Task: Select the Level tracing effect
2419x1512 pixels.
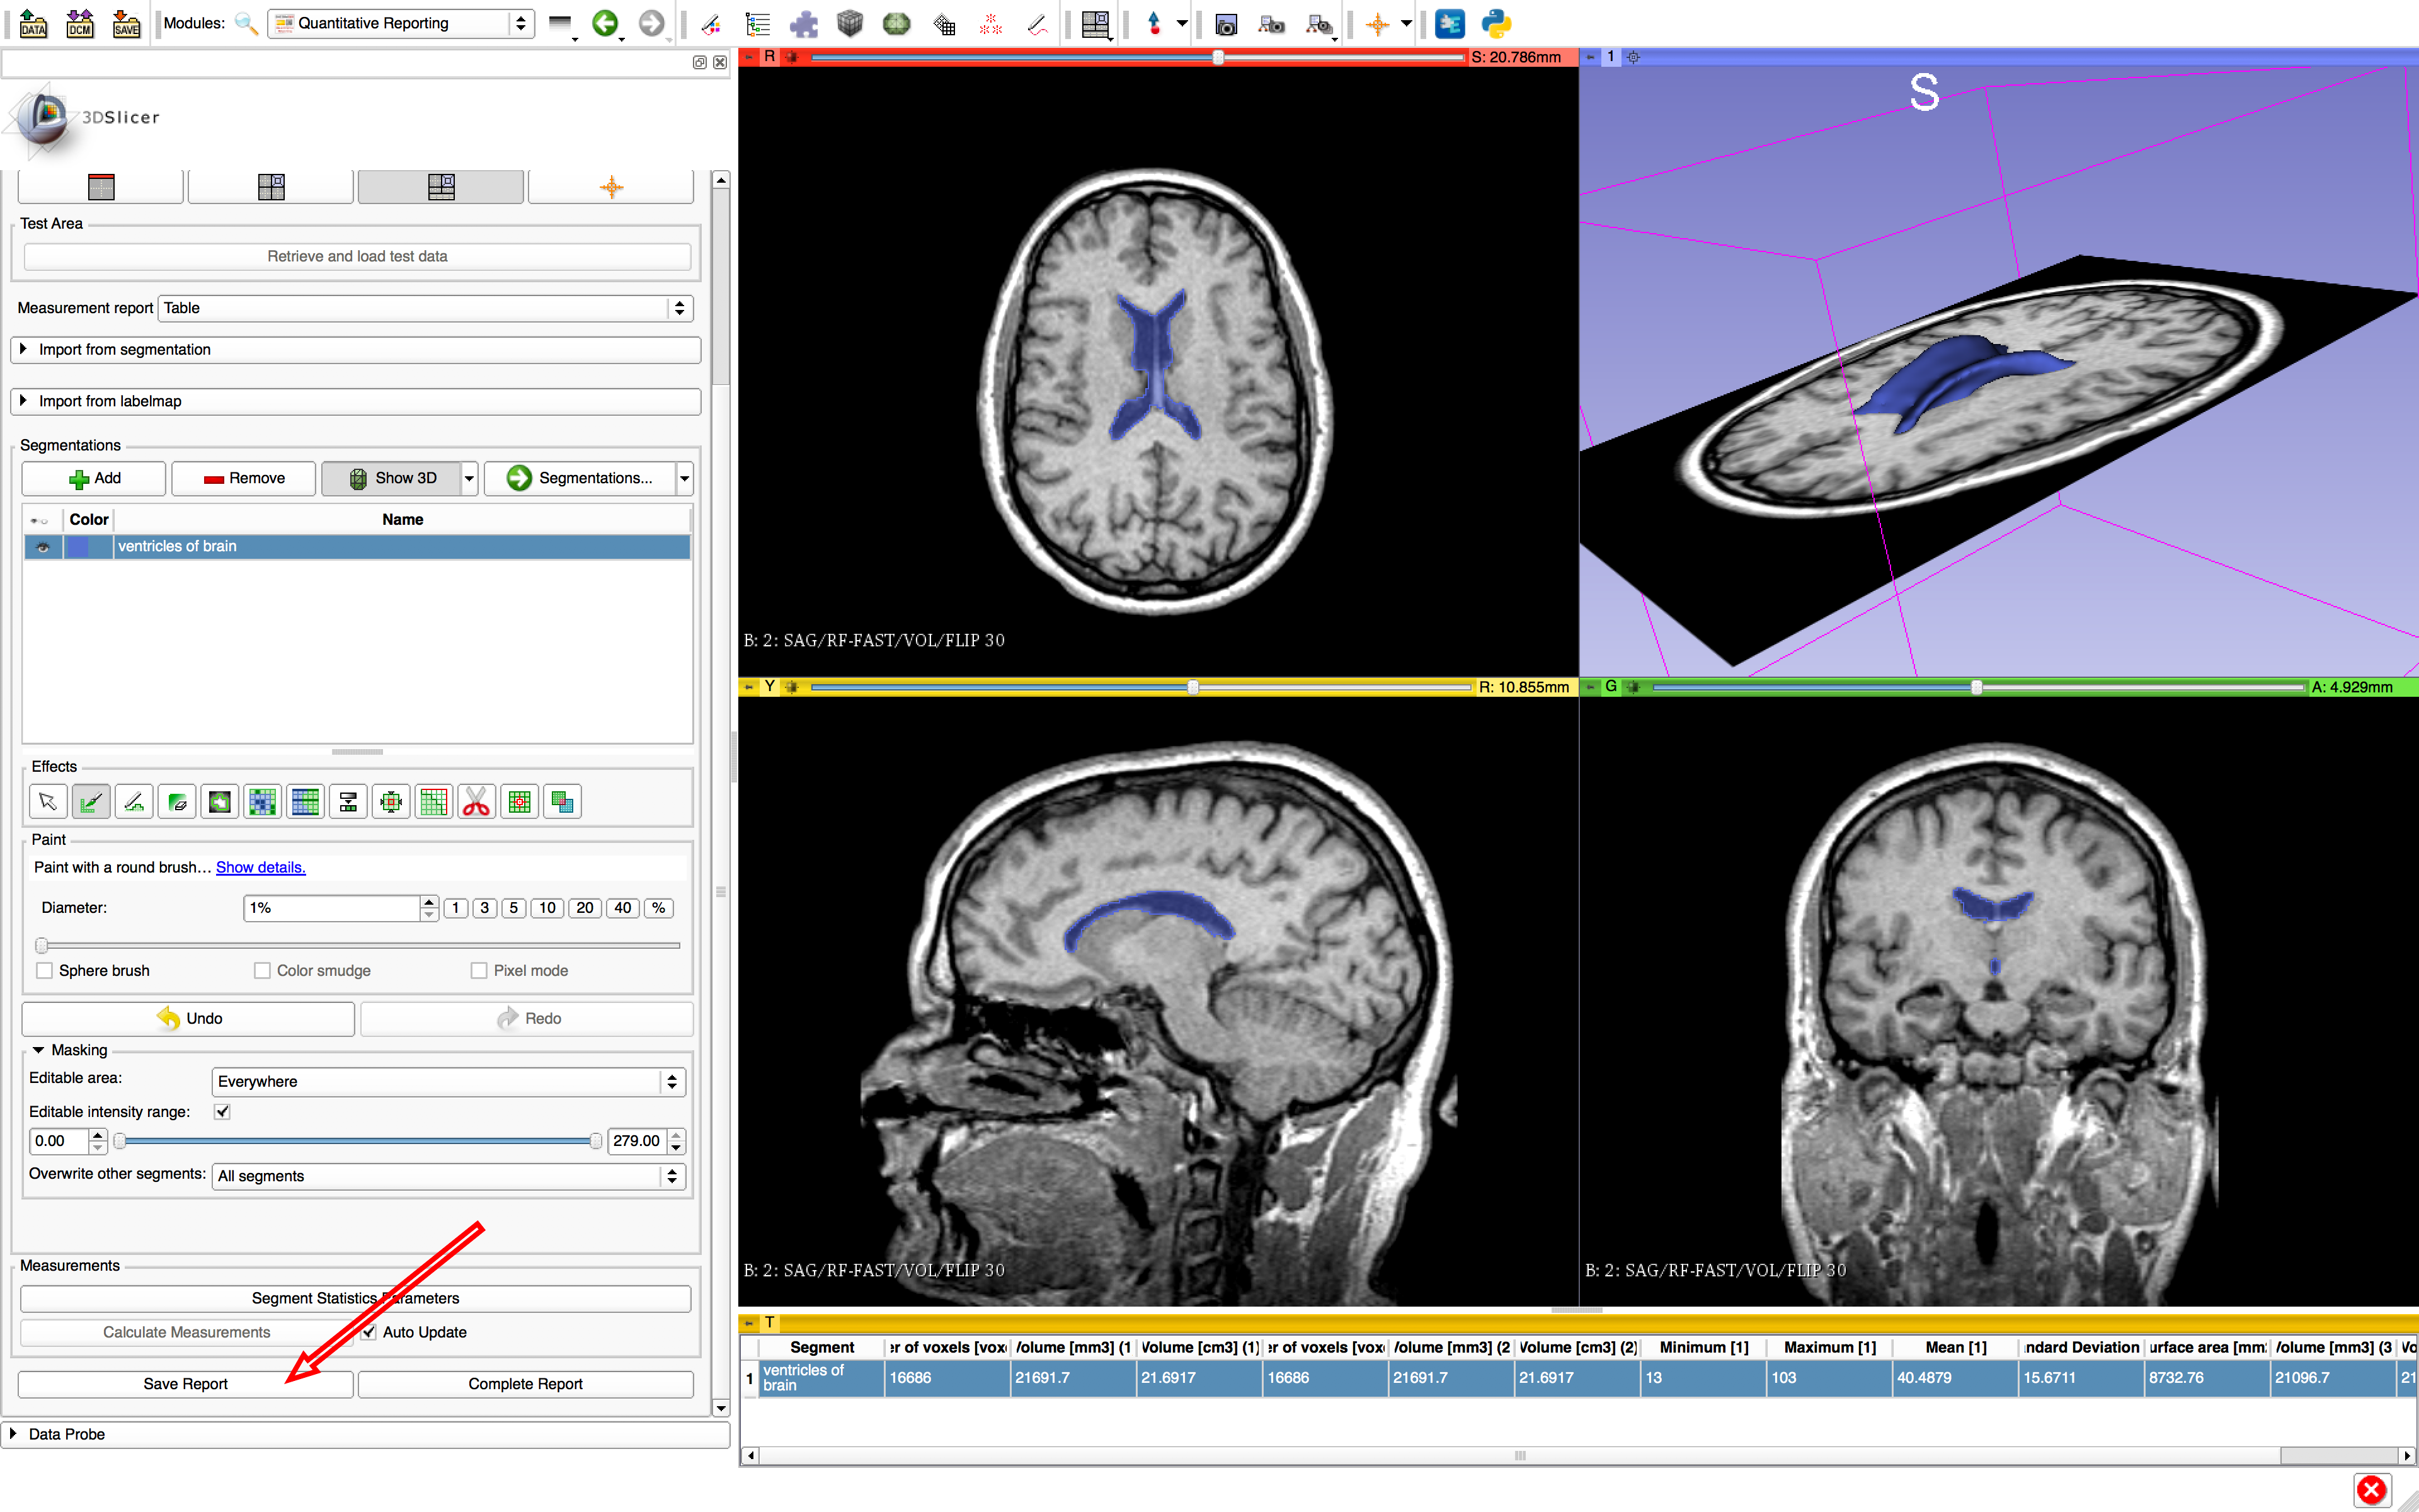Action: (x=220, y=802)
